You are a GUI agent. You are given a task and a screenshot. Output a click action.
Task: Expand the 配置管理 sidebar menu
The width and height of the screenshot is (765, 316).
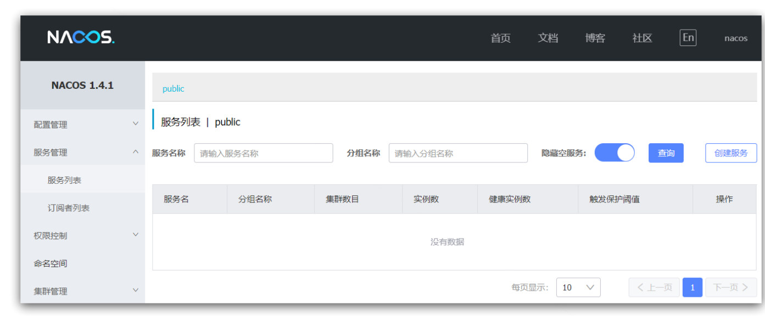point(82,125)
